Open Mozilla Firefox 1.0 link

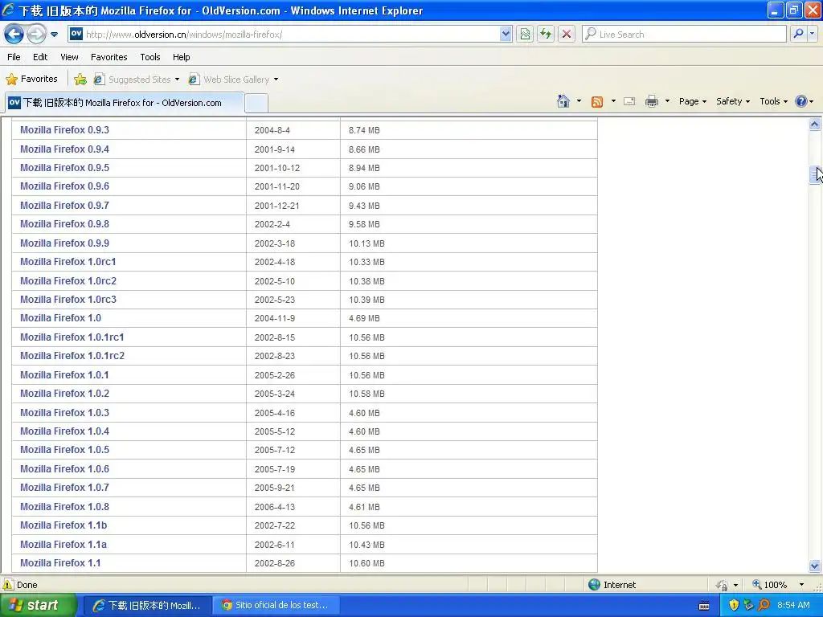[60, 318]
